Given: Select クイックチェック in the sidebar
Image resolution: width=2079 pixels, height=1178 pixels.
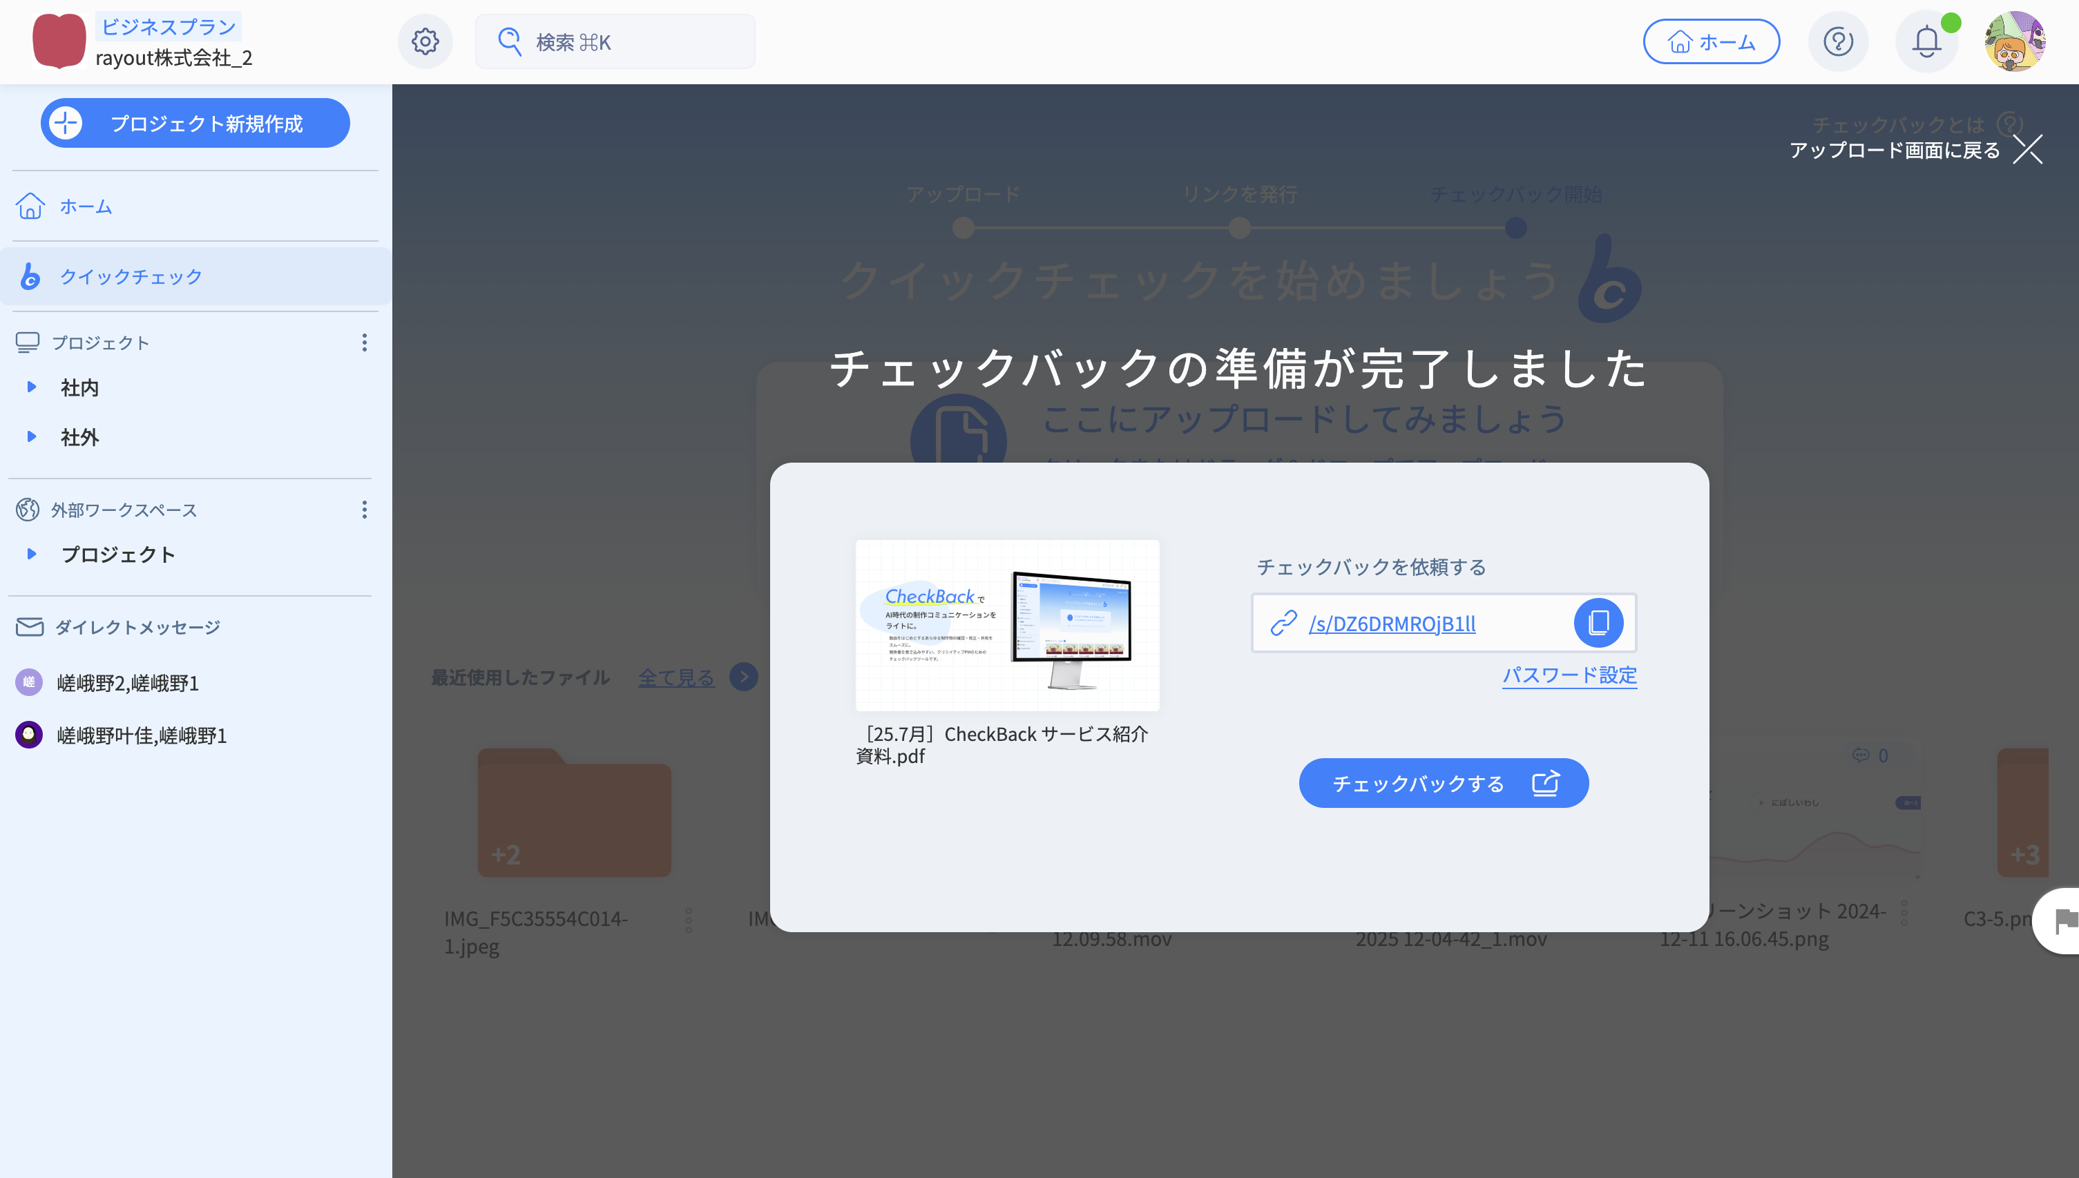Looking at the screenshot, I should (x=131, y=277).
